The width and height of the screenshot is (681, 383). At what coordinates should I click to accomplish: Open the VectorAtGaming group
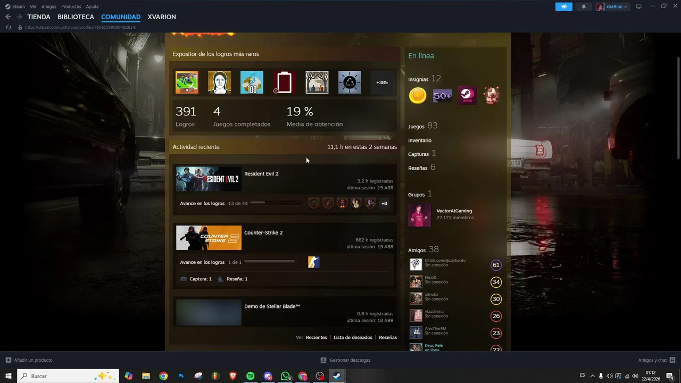[x=454, y=211]
